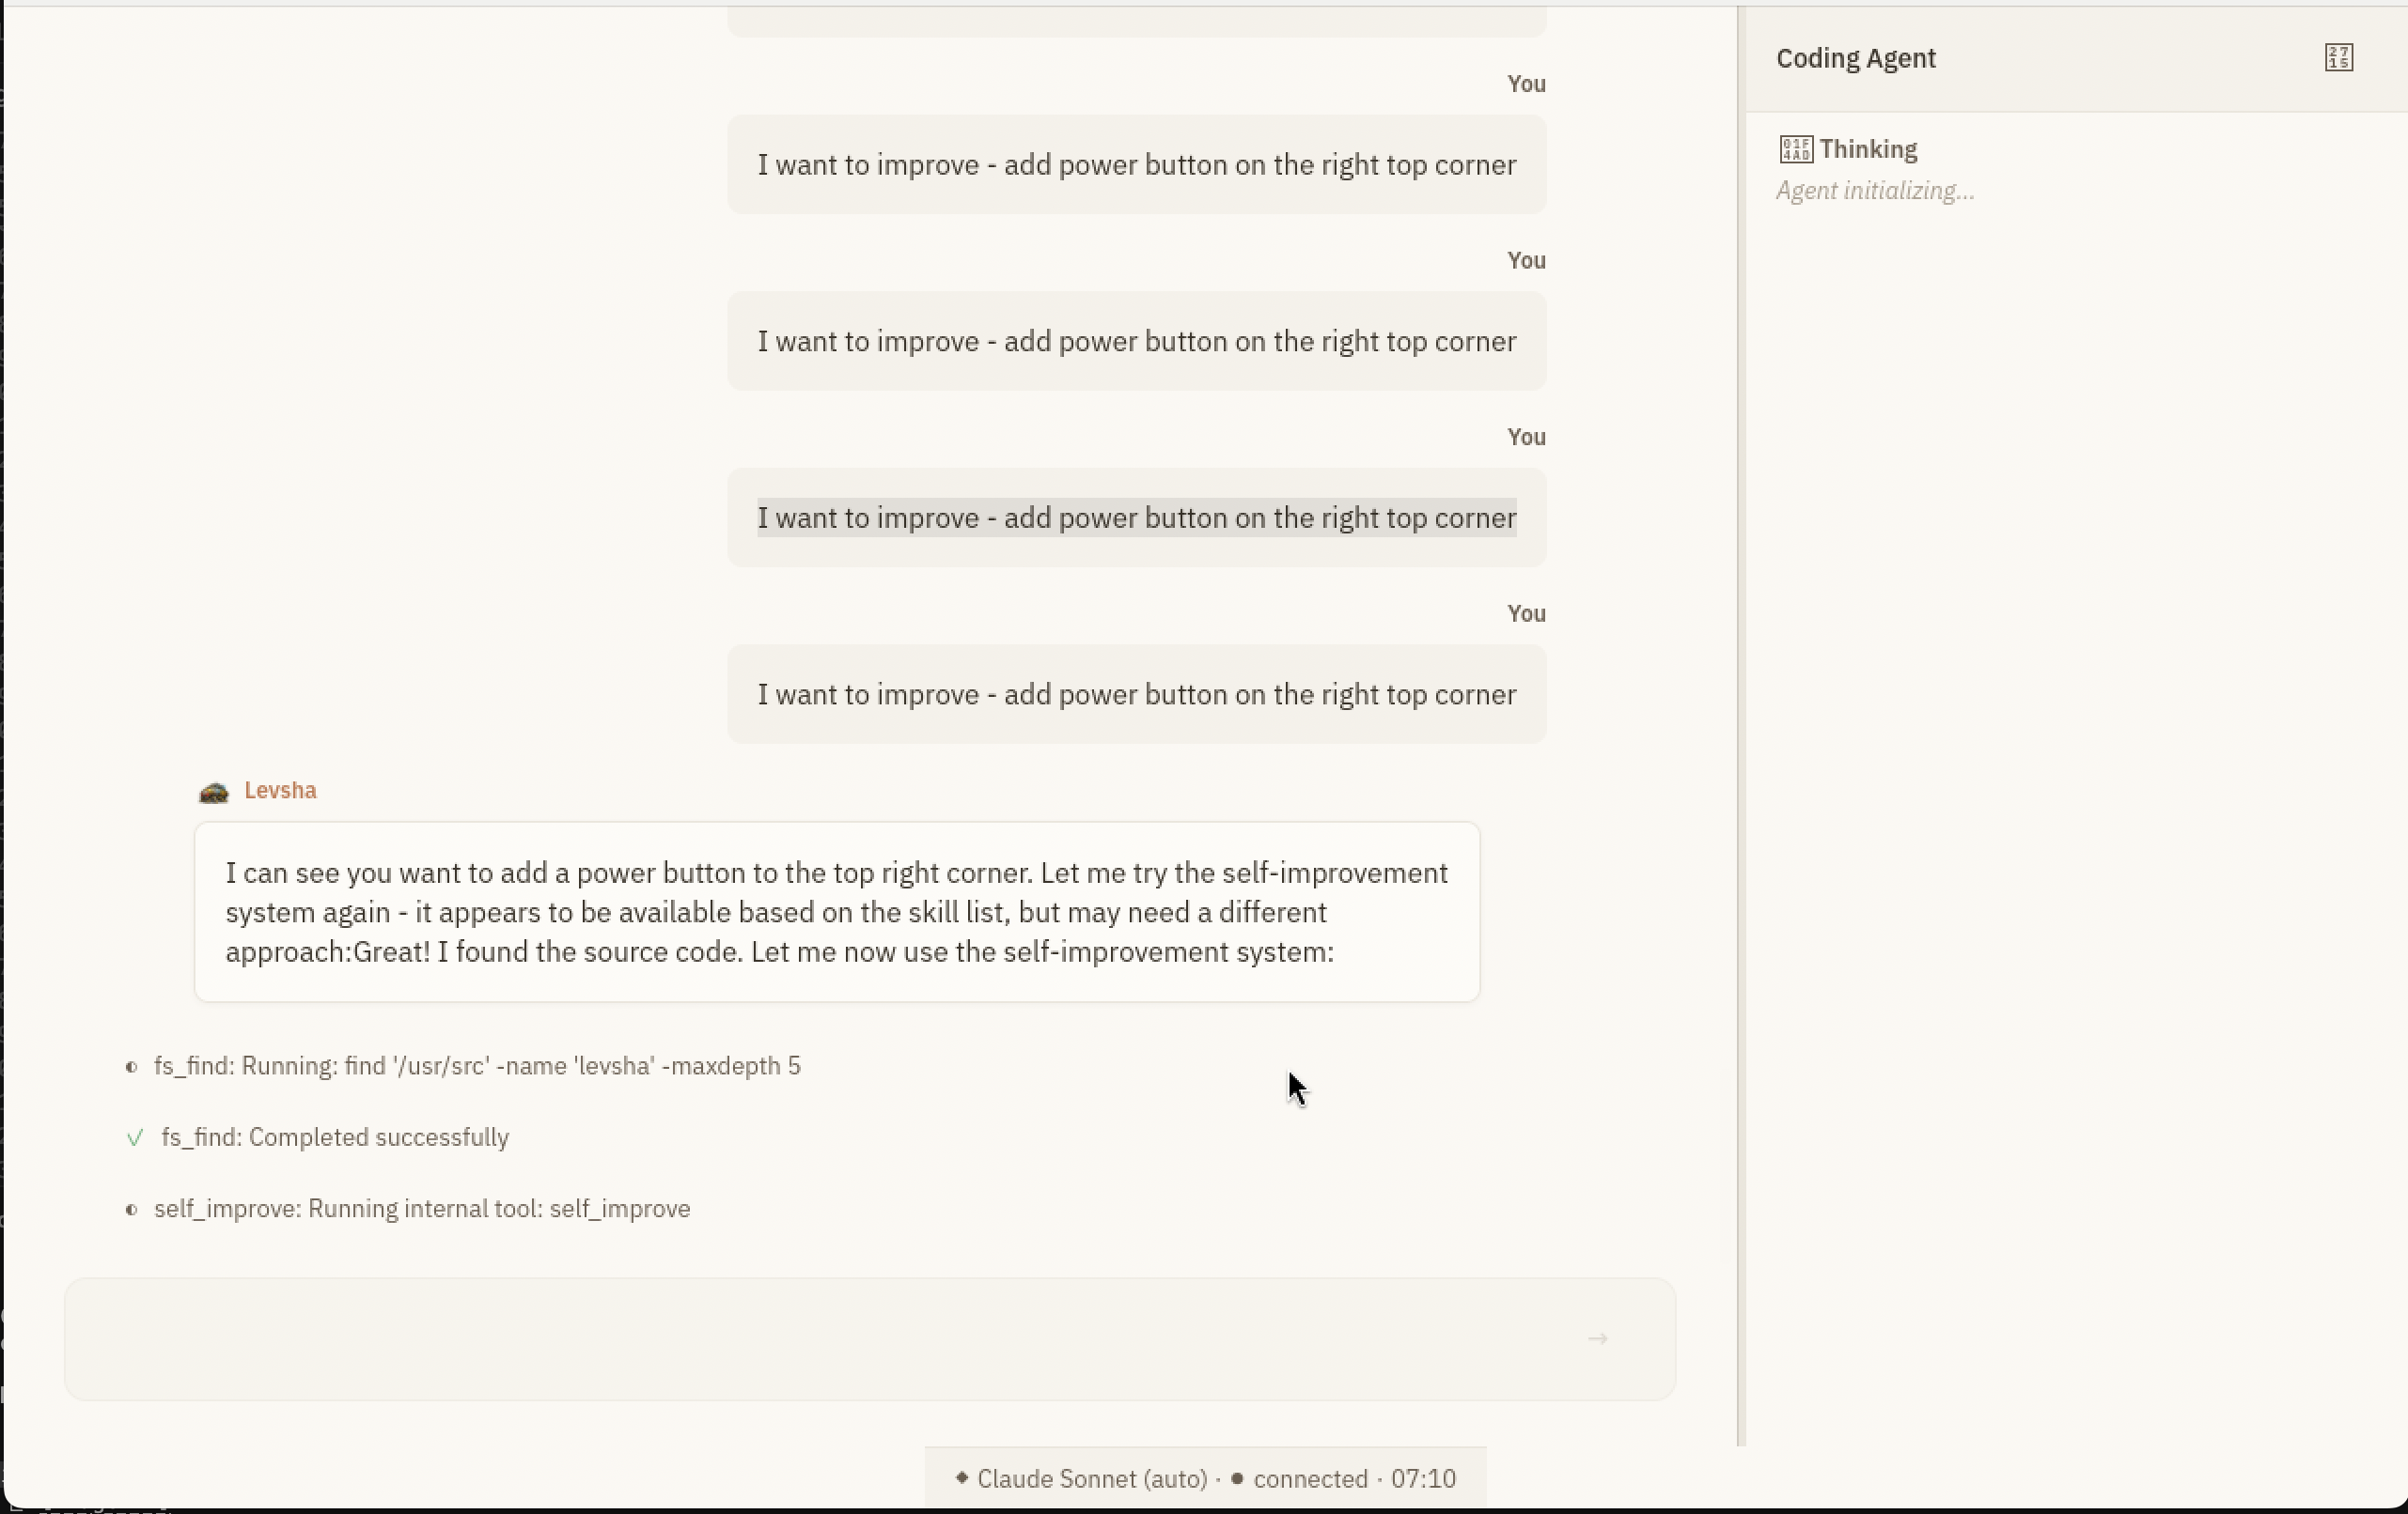Expand the fs_find Completed successfully entry

point(335,1137)
